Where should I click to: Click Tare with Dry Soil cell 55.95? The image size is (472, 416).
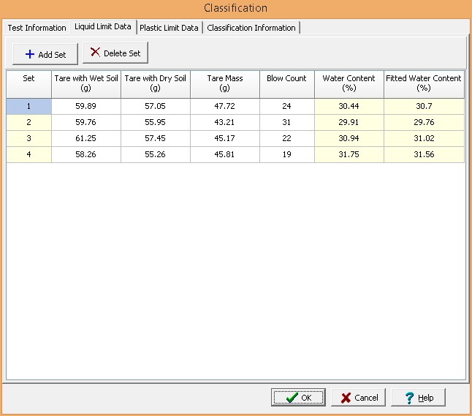tap(155, 123)
